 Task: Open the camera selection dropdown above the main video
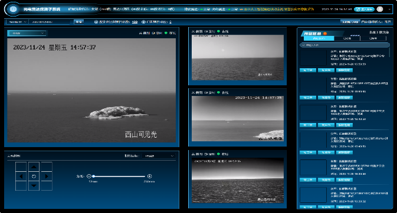click(x=27, y=33)
